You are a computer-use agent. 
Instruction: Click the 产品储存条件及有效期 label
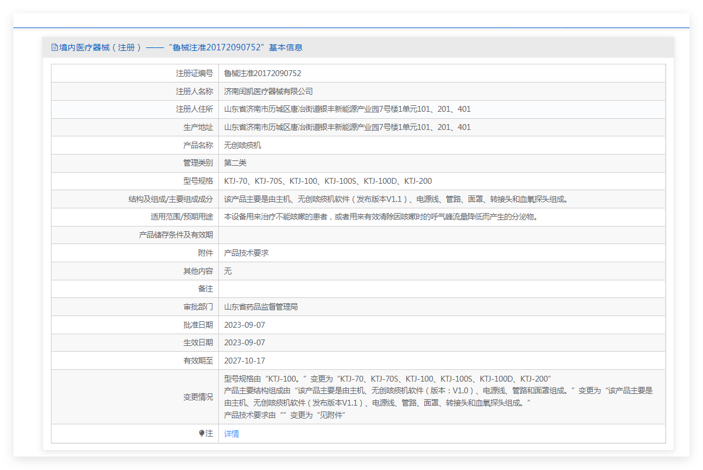click(x=176, y=235)
